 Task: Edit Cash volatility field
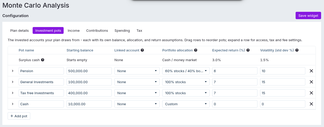coord(283,104)
